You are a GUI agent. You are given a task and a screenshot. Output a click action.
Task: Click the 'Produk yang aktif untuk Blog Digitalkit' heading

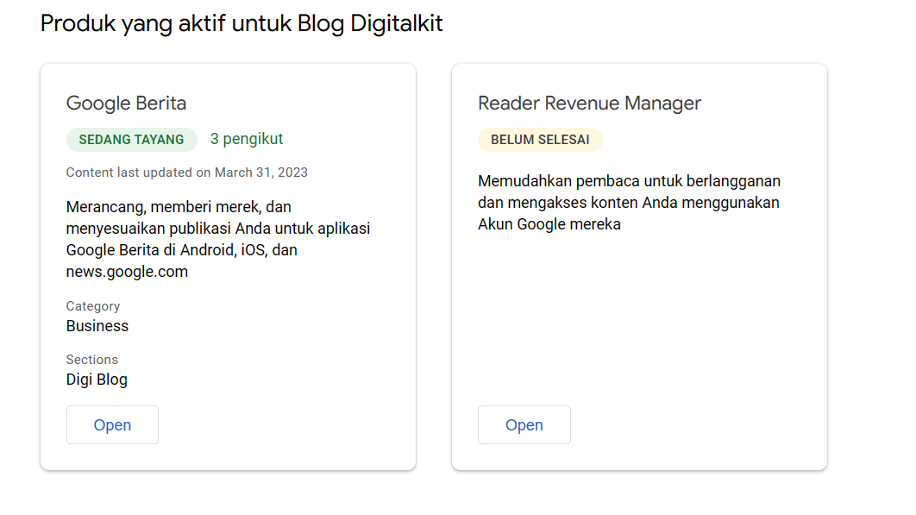tap(241, 23)
